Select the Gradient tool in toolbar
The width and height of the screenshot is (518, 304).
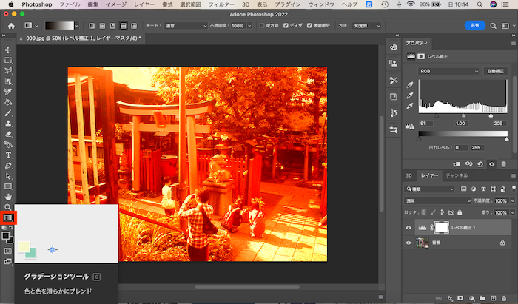[x=8, y=217]
